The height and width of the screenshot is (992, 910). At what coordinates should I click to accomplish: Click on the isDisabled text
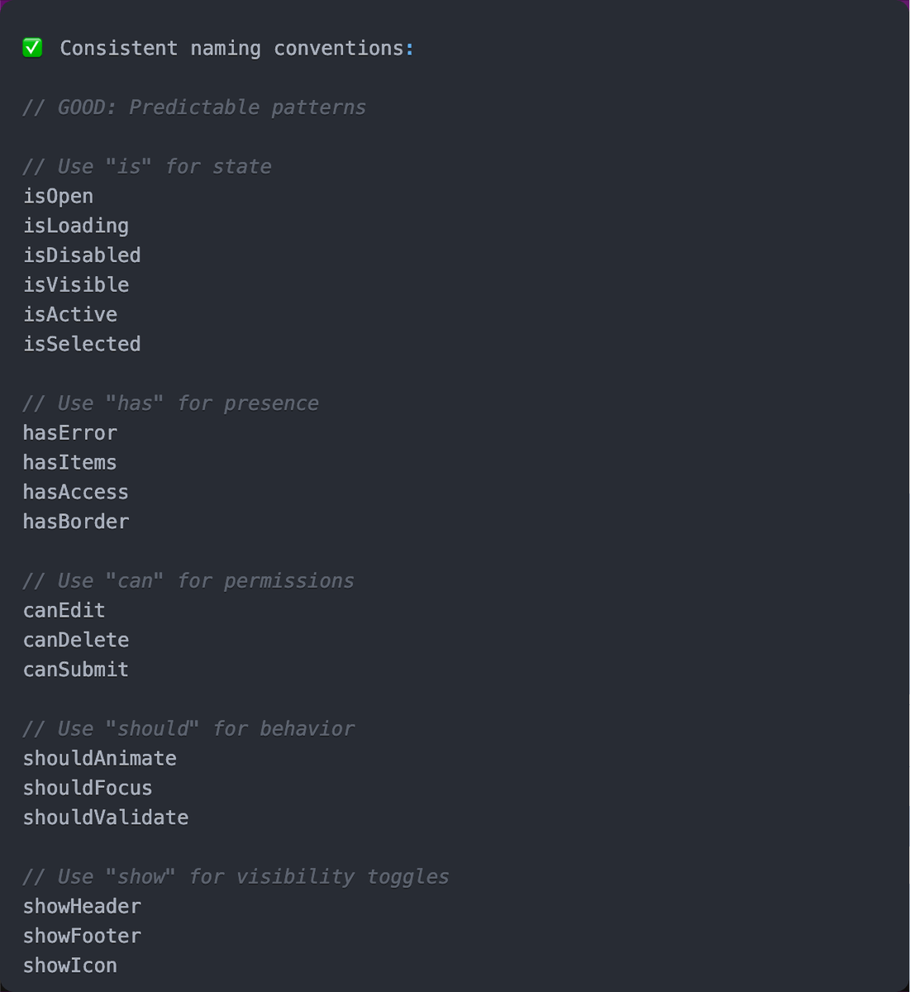tap(82, 255)
